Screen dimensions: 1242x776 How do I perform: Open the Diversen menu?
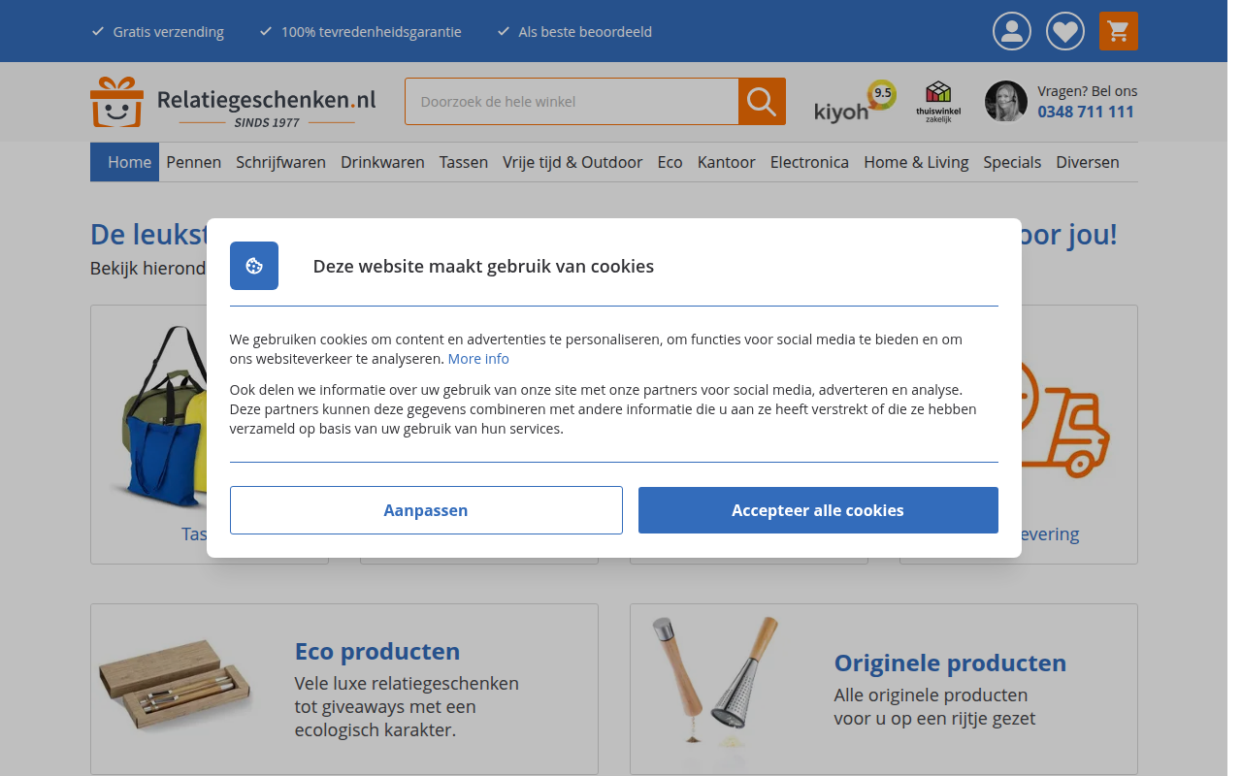pyautogui.click(x=1088, y=162)
